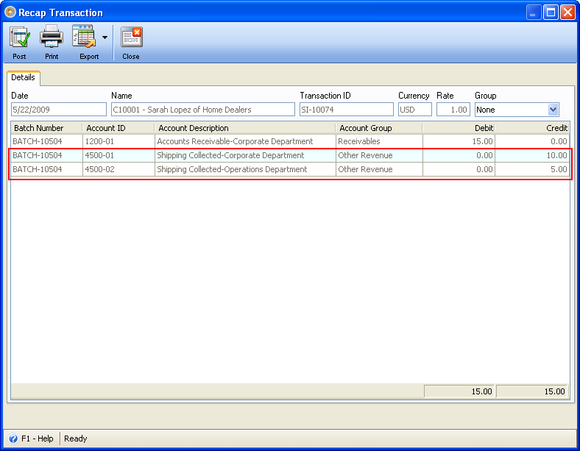The width and height of the screenshot is (580, 451).
Task: Click BATCH-10504 in the 4500-02 row
Action: click(46, 169)
